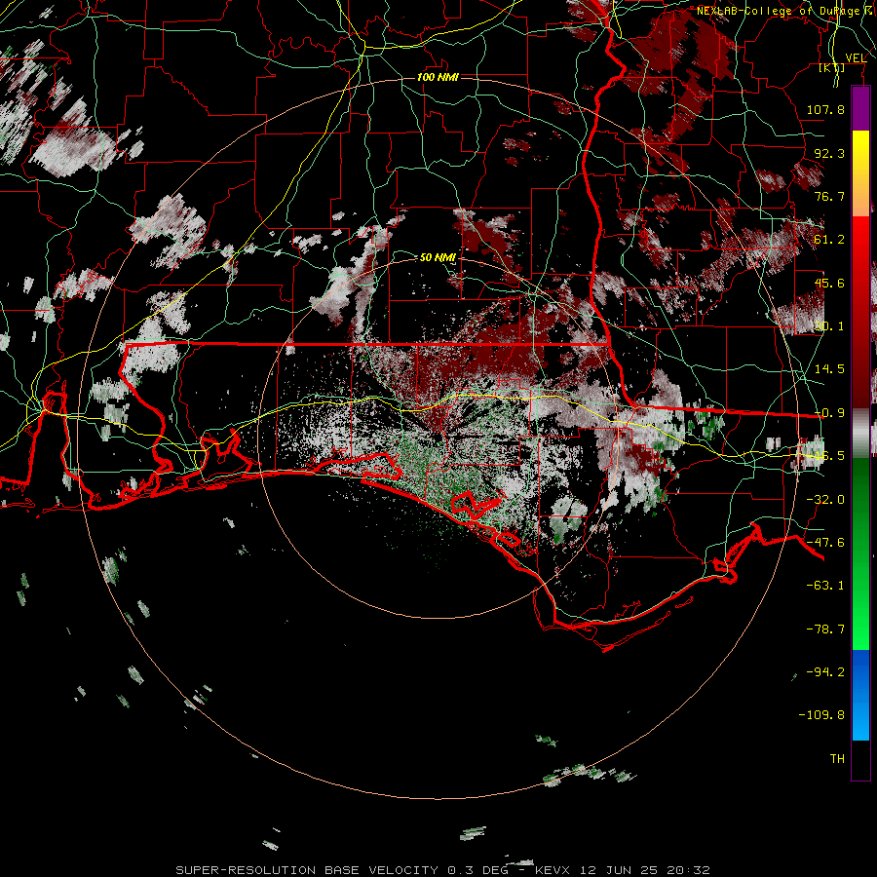Click the -0.9 scale value
The width and height of the screenshot is (877, 877).
829,413
